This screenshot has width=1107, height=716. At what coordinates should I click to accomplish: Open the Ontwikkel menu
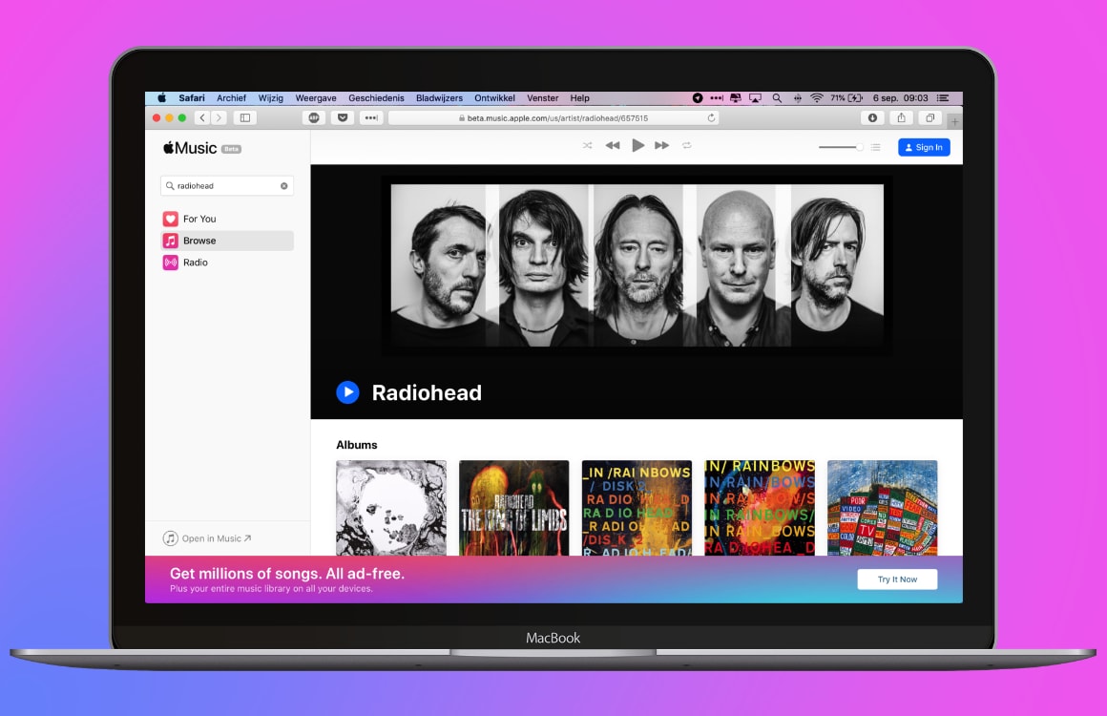(494, 98)
